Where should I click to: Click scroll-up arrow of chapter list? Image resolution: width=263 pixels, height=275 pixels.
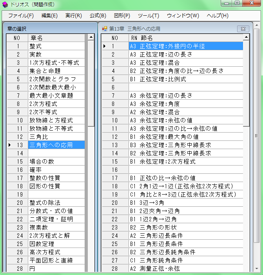pos(91,37)
